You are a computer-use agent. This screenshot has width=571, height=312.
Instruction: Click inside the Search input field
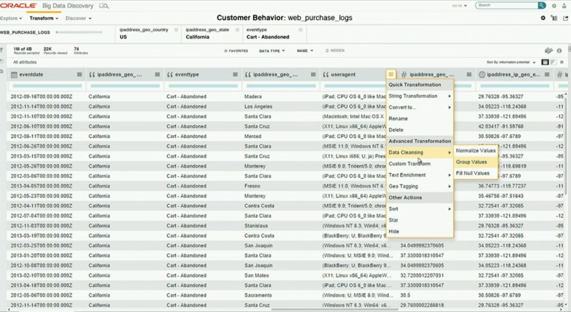point(507,5)
